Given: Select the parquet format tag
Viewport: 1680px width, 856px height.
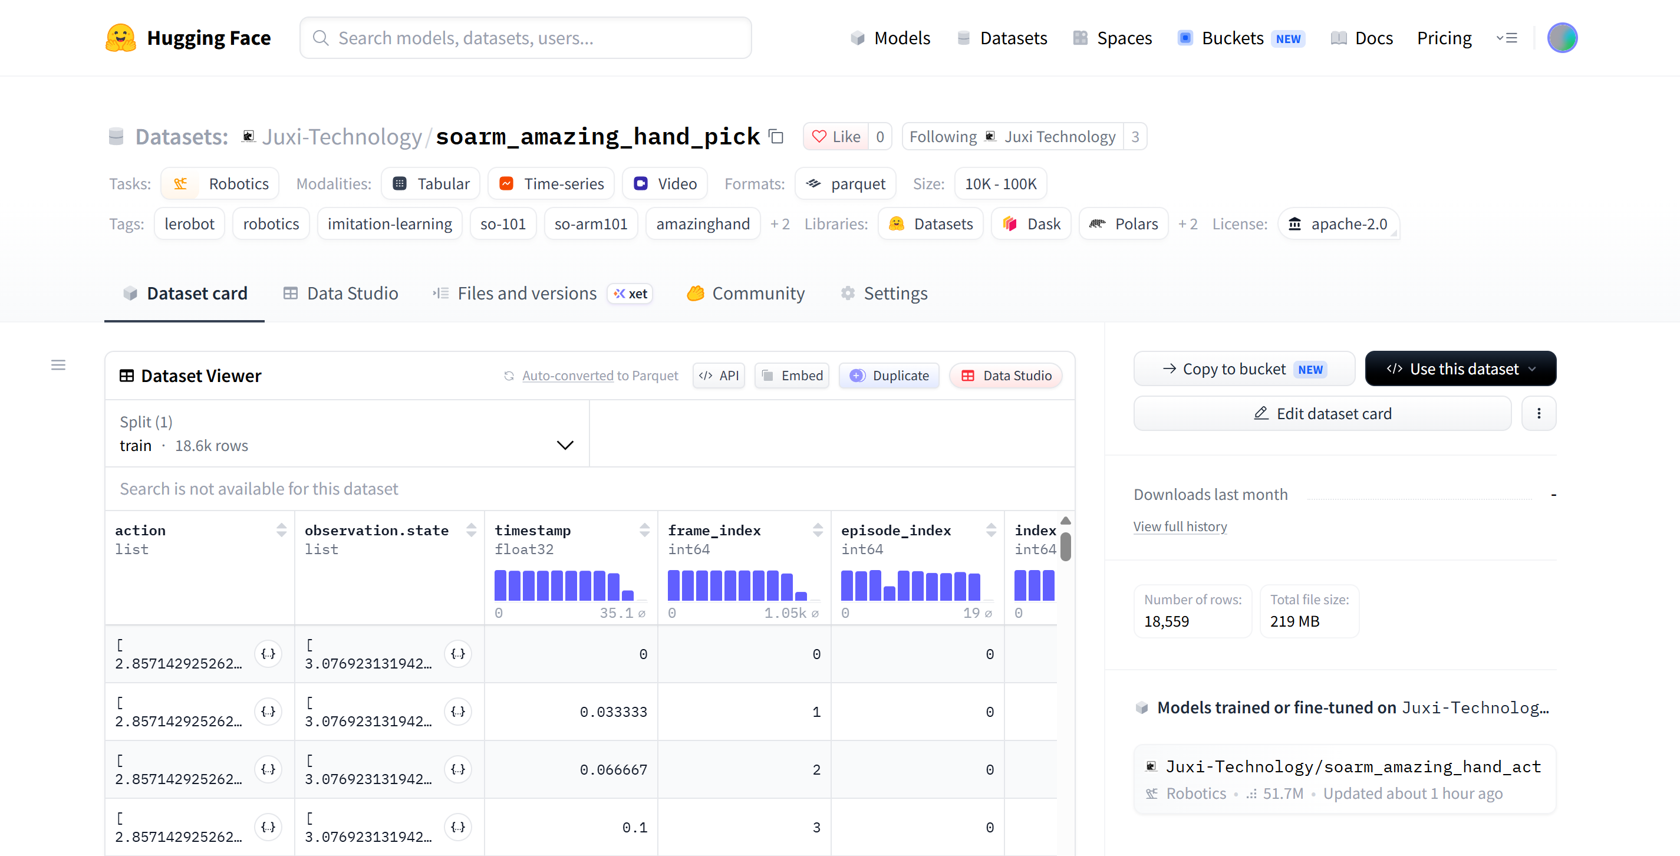Looking at the screenshot, I should point(846,184).
